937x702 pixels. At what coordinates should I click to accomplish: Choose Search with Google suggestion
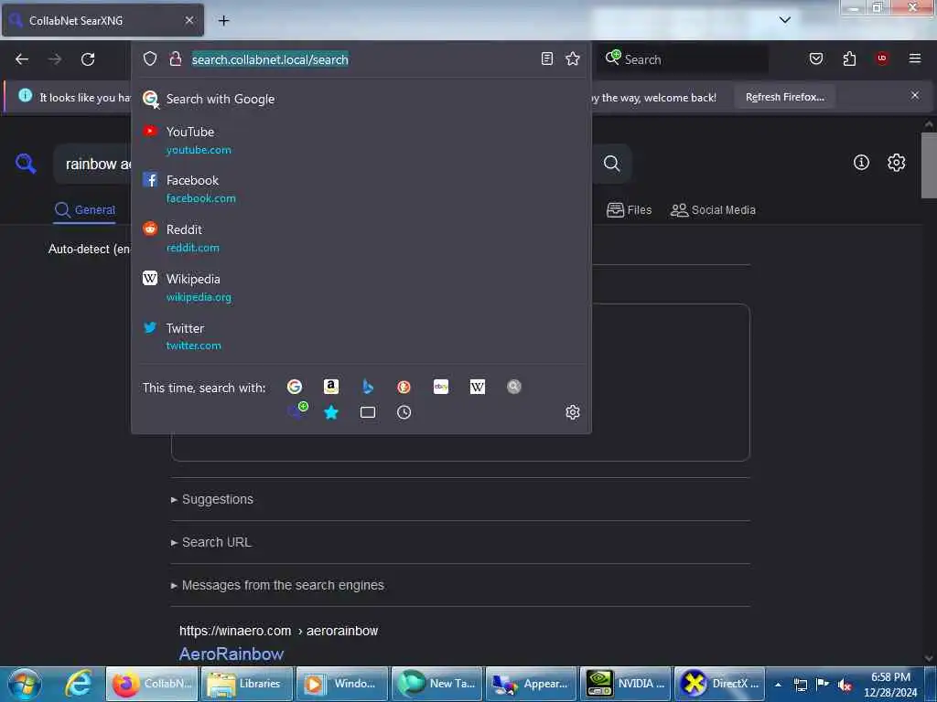[361, 99]
